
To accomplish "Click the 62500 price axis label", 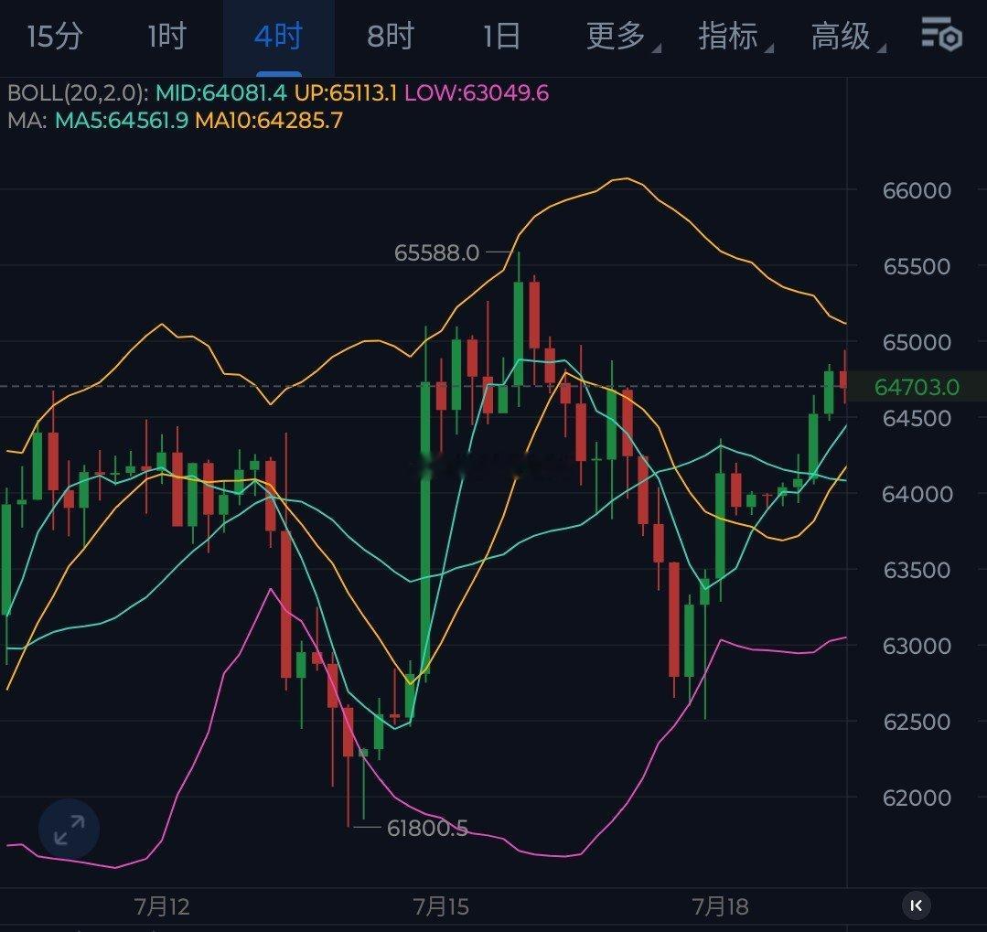I will pos(917,722).
